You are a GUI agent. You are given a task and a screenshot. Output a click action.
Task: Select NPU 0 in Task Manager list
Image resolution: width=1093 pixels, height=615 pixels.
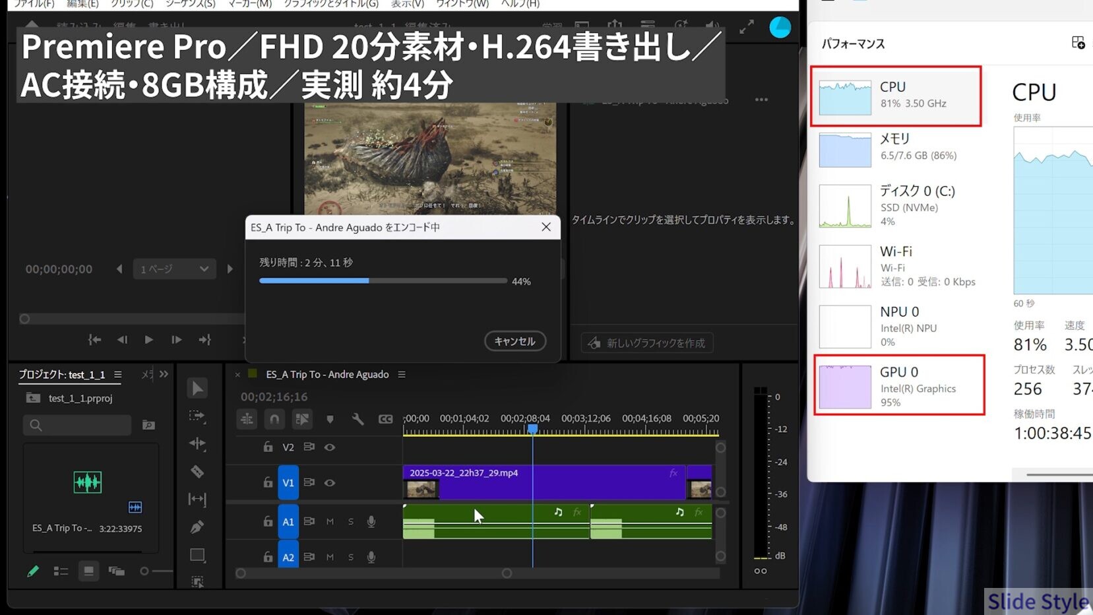click(x=896, y=327)
